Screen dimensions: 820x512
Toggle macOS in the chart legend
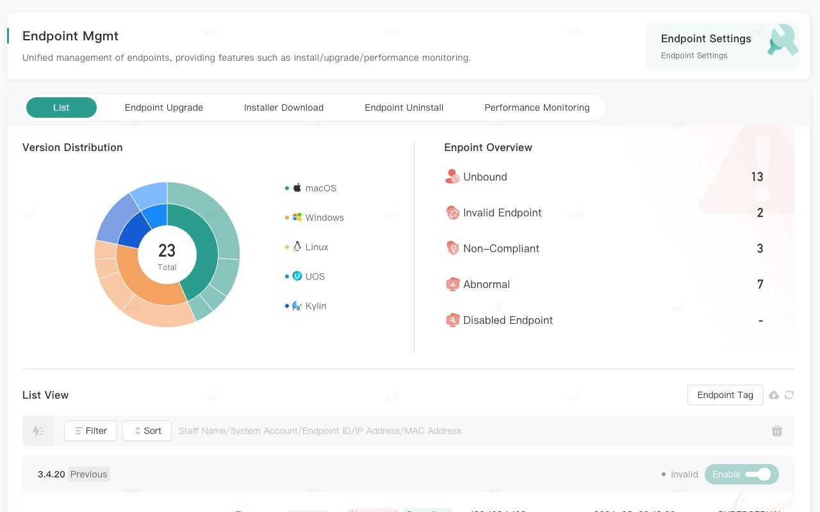(x=311, y=188)
